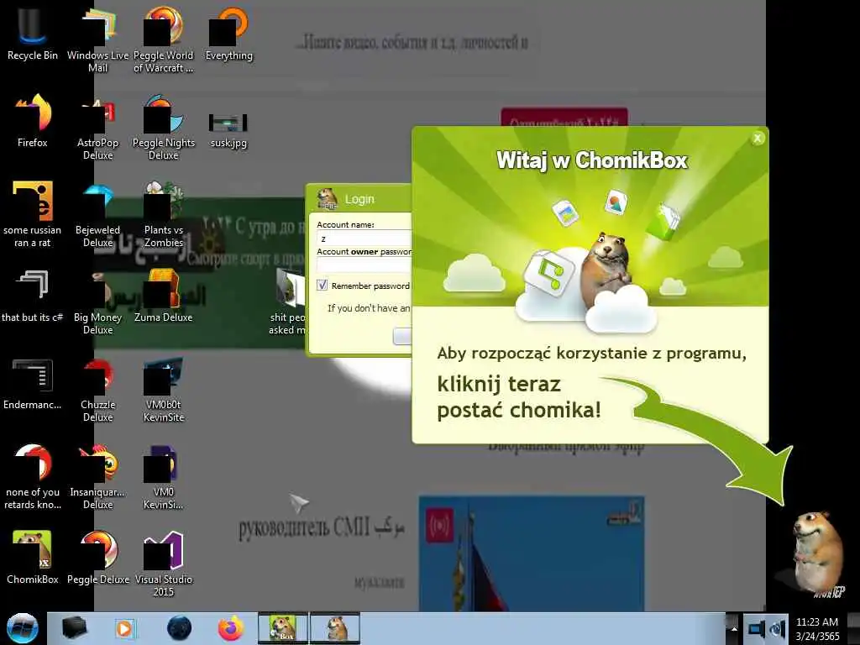Viewport: 860px width, 645px height.
Task: Click the network tray icon
Action: (756, 628)
